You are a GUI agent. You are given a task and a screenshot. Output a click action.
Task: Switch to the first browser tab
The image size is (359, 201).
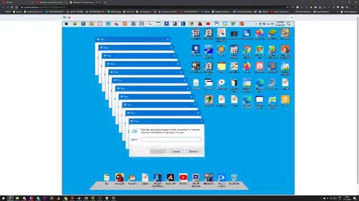(x=17, y=2)
